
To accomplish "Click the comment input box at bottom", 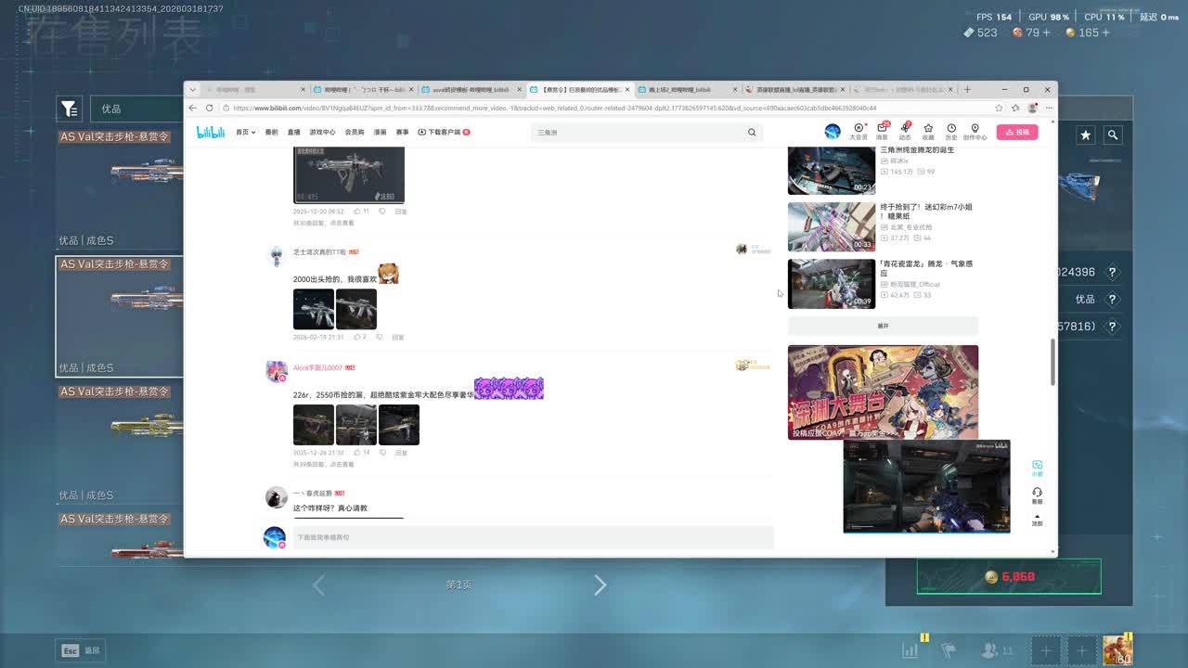I will 533,537.
